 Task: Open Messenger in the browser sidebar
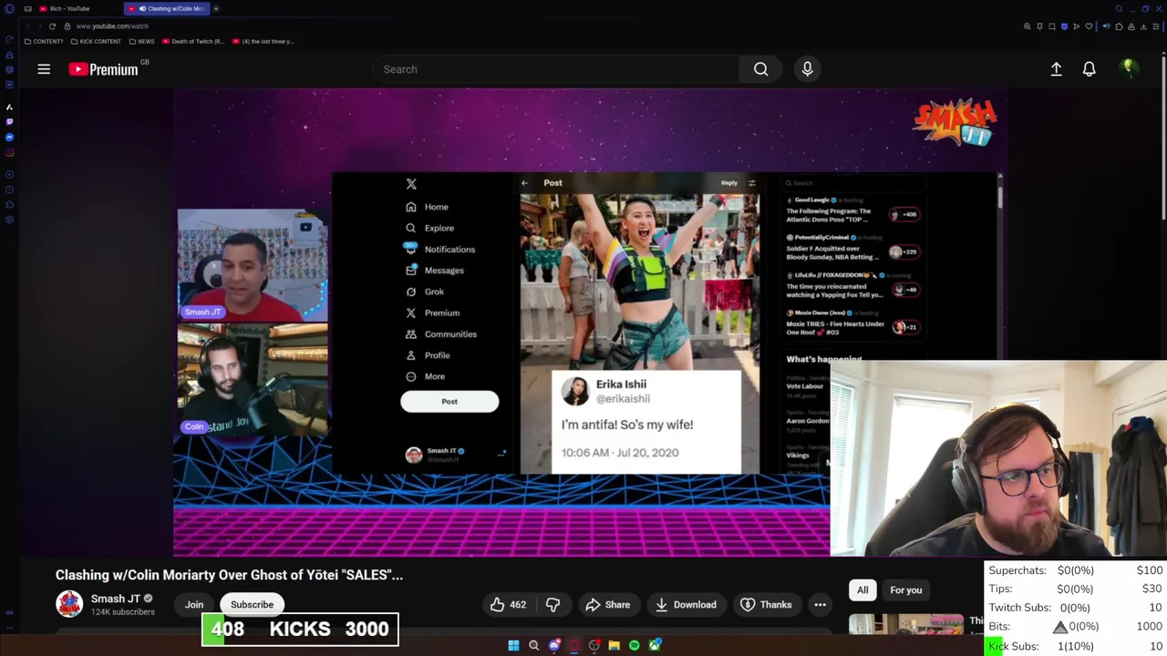[x=9, y=137]
